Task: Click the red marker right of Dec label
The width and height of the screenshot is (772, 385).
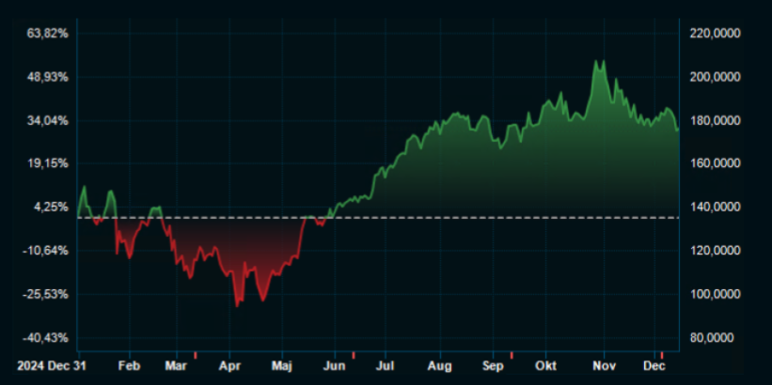Action: [x=662, y=355]
